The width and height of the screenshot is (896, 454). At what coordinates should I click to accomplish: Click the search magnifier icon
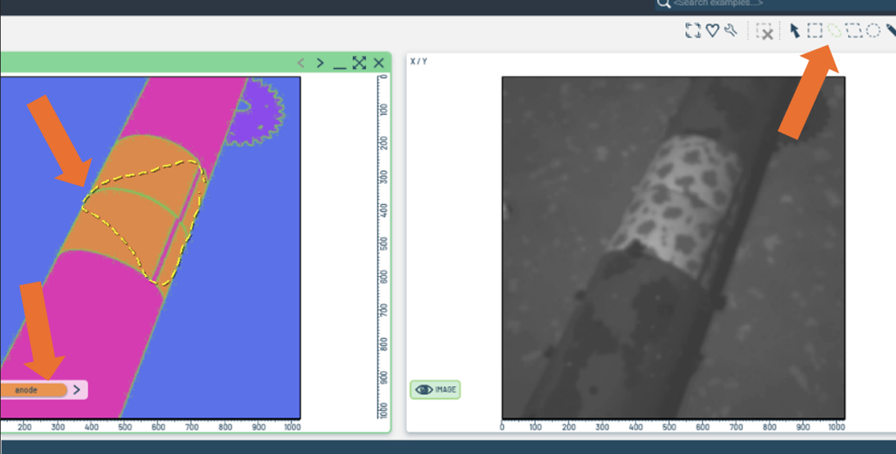point(664,4)
